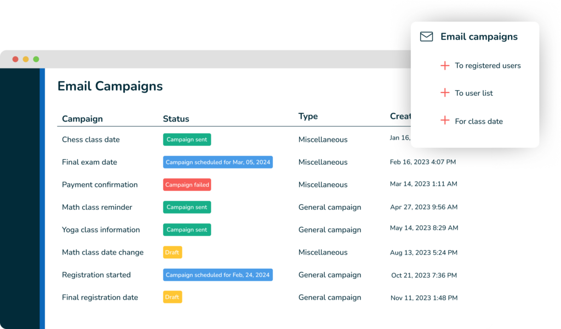This screenshot has height=329, width=561.
Task: Open the Final exam date campaign
Action: [x=89, y=162]
